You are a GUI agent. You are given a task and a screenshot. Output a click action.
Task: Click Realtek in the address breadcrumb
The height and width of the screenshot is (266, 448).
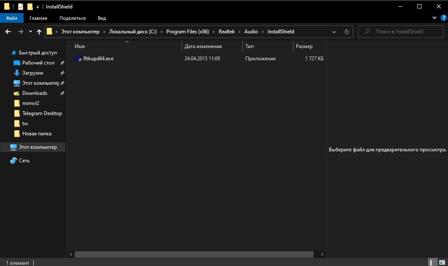coord(227,32)
